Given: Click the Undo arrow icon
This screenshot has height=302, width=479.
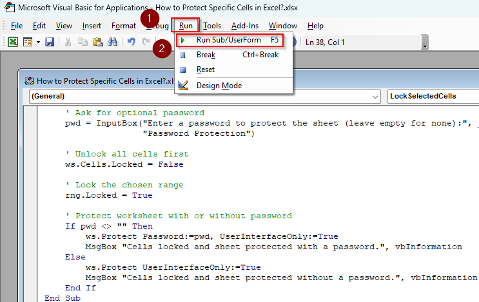Looking at the screenshot, I should tap(131, 42).
